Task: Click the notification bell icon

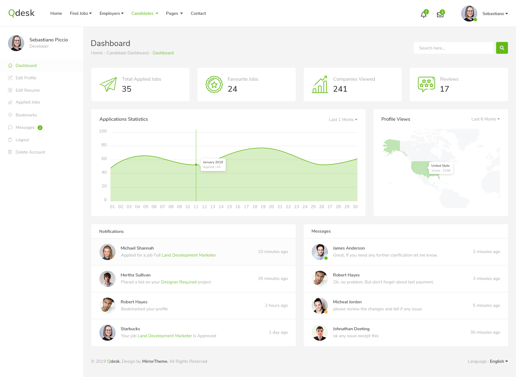Action: (424, 15)
